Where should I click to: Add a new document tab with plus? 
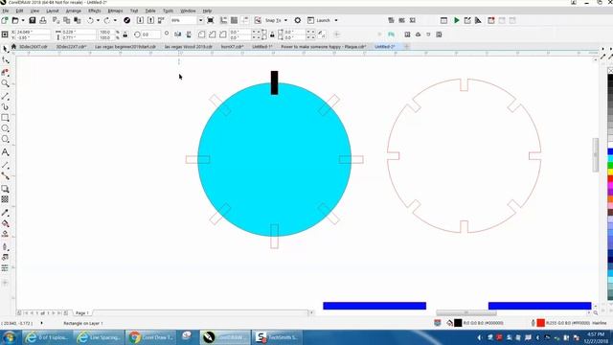[406, 47]
